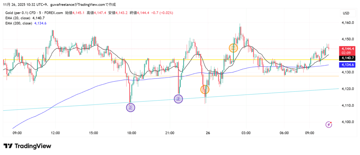Click the red current price label 4,144.4
This screenshot has height=155, width=360.
point(348,49)
